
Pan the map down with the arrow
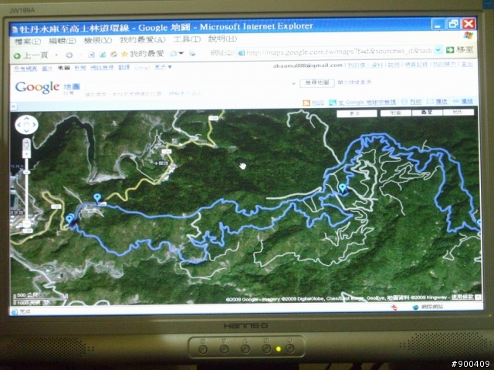point(26,131)
